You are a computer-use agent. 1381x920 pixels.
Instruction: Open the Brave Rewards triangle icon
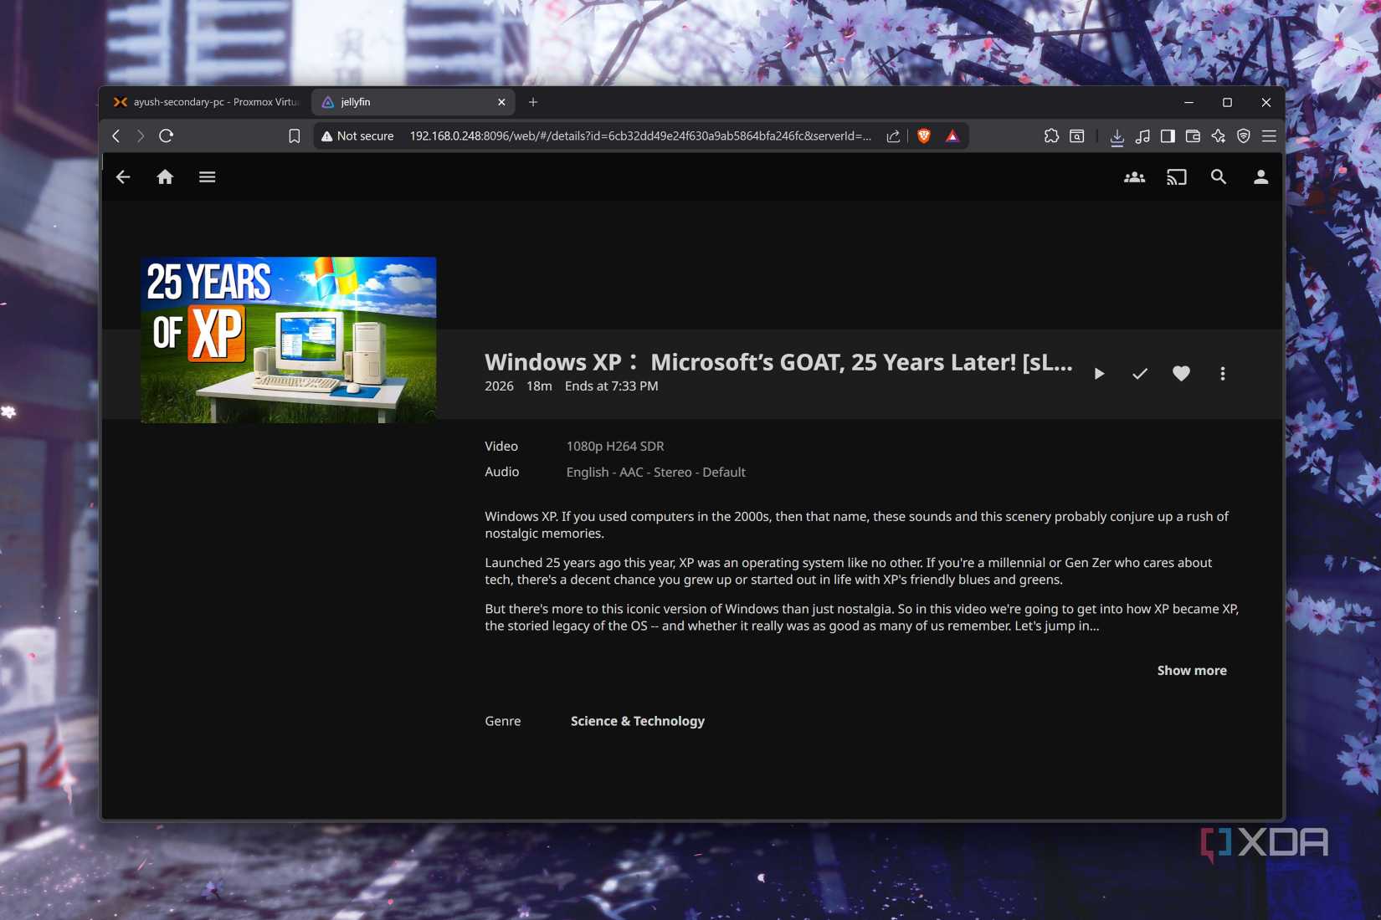click(x=952, y=136)
